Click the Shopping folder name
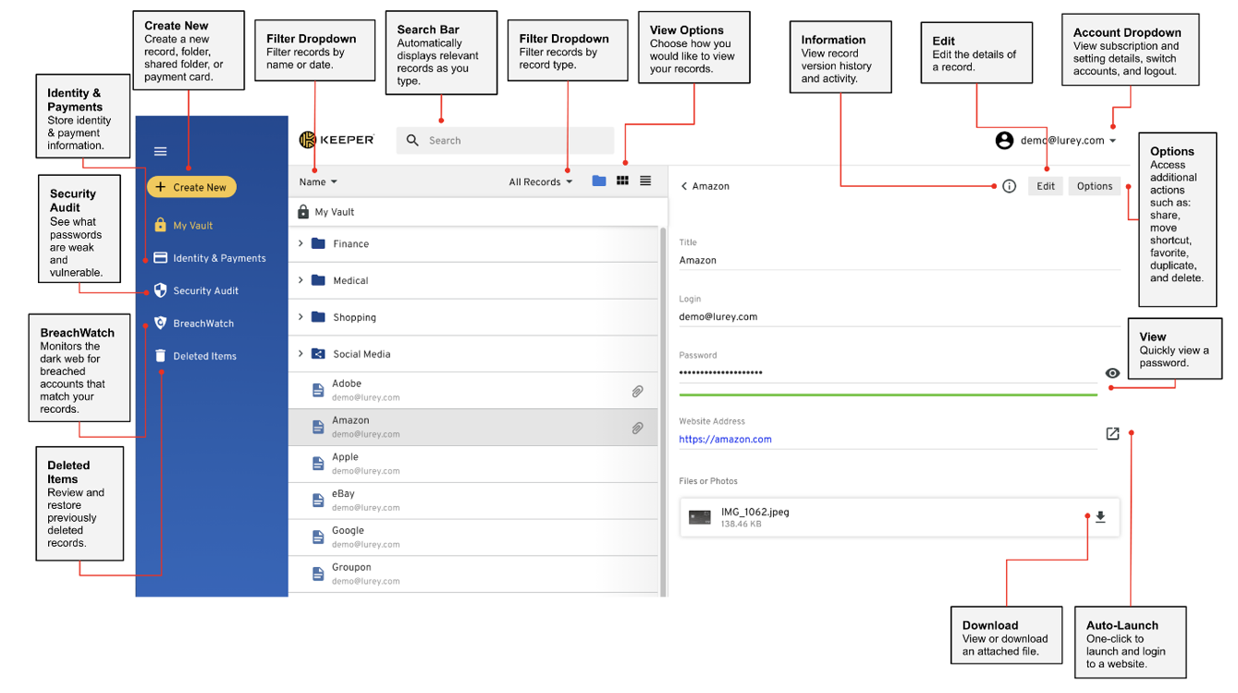 (354, 317)
